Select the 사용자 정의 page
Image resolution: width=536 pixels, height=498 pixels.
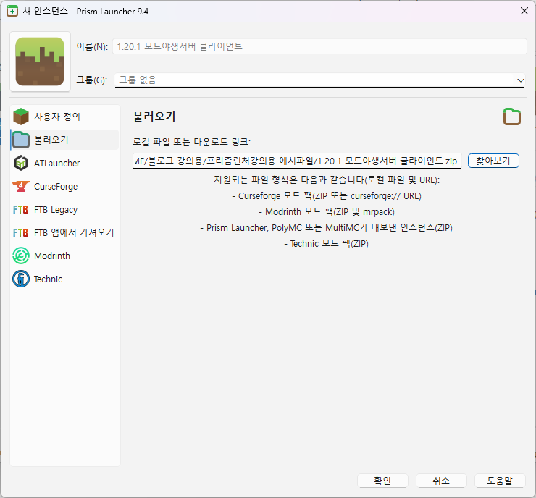click(x=65, y=117)
